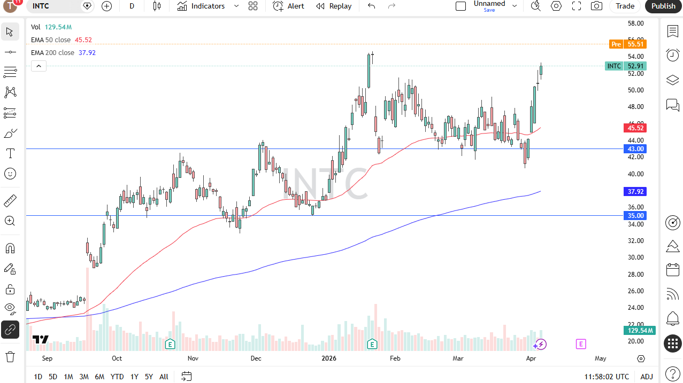Image resolution: width=683 pixels, height=383 pixels.
Task: Open the emoji icons tool
Action: click(x=10, y=174)
